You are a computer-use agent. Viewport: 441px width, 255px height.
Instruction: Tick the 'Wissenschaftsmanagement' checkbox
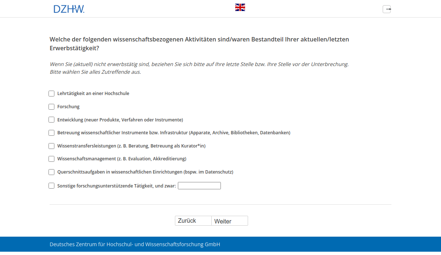click(51, 159)
